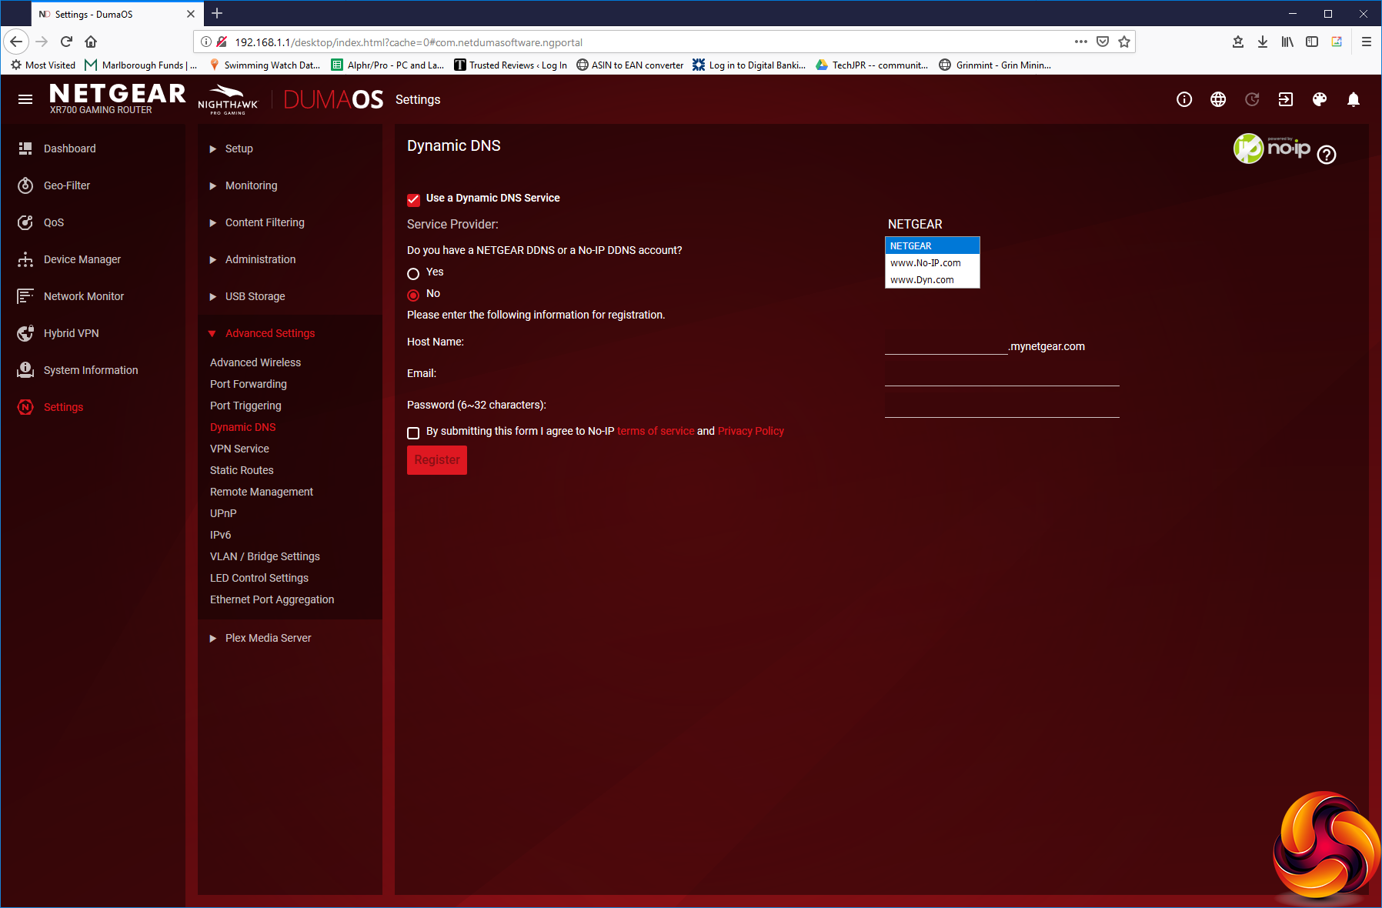Open a new browser tab
The image size is (1382, 908).
pyautogui.click(x=217, y=13)
